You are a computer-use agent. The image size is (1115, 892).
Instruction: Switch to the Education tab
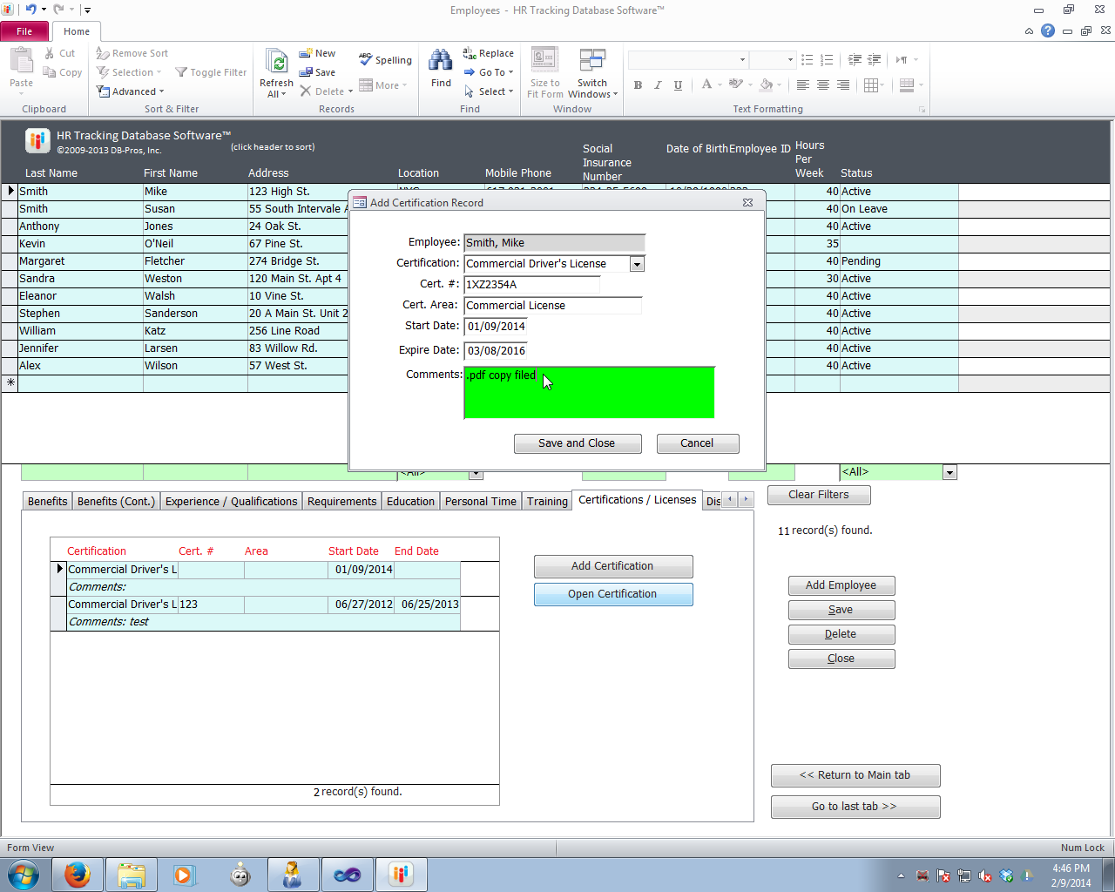410,501
